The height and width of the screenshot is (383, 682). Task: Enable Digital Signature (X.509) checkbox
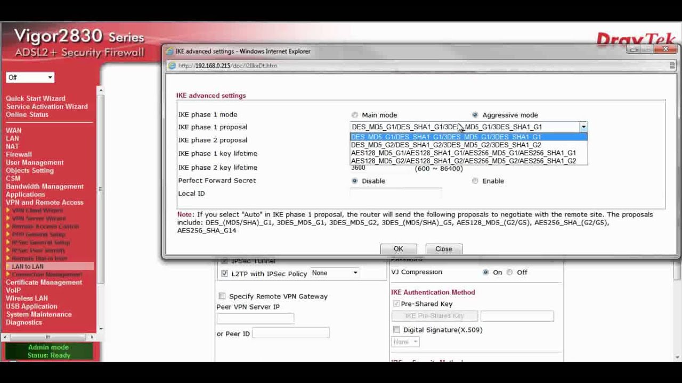point(396,330)
